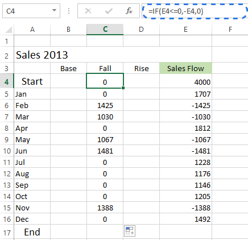Viewport: 248px width, 240px height.
Task: Open the Insert Function fx dialog
Action: coord(129,11)
